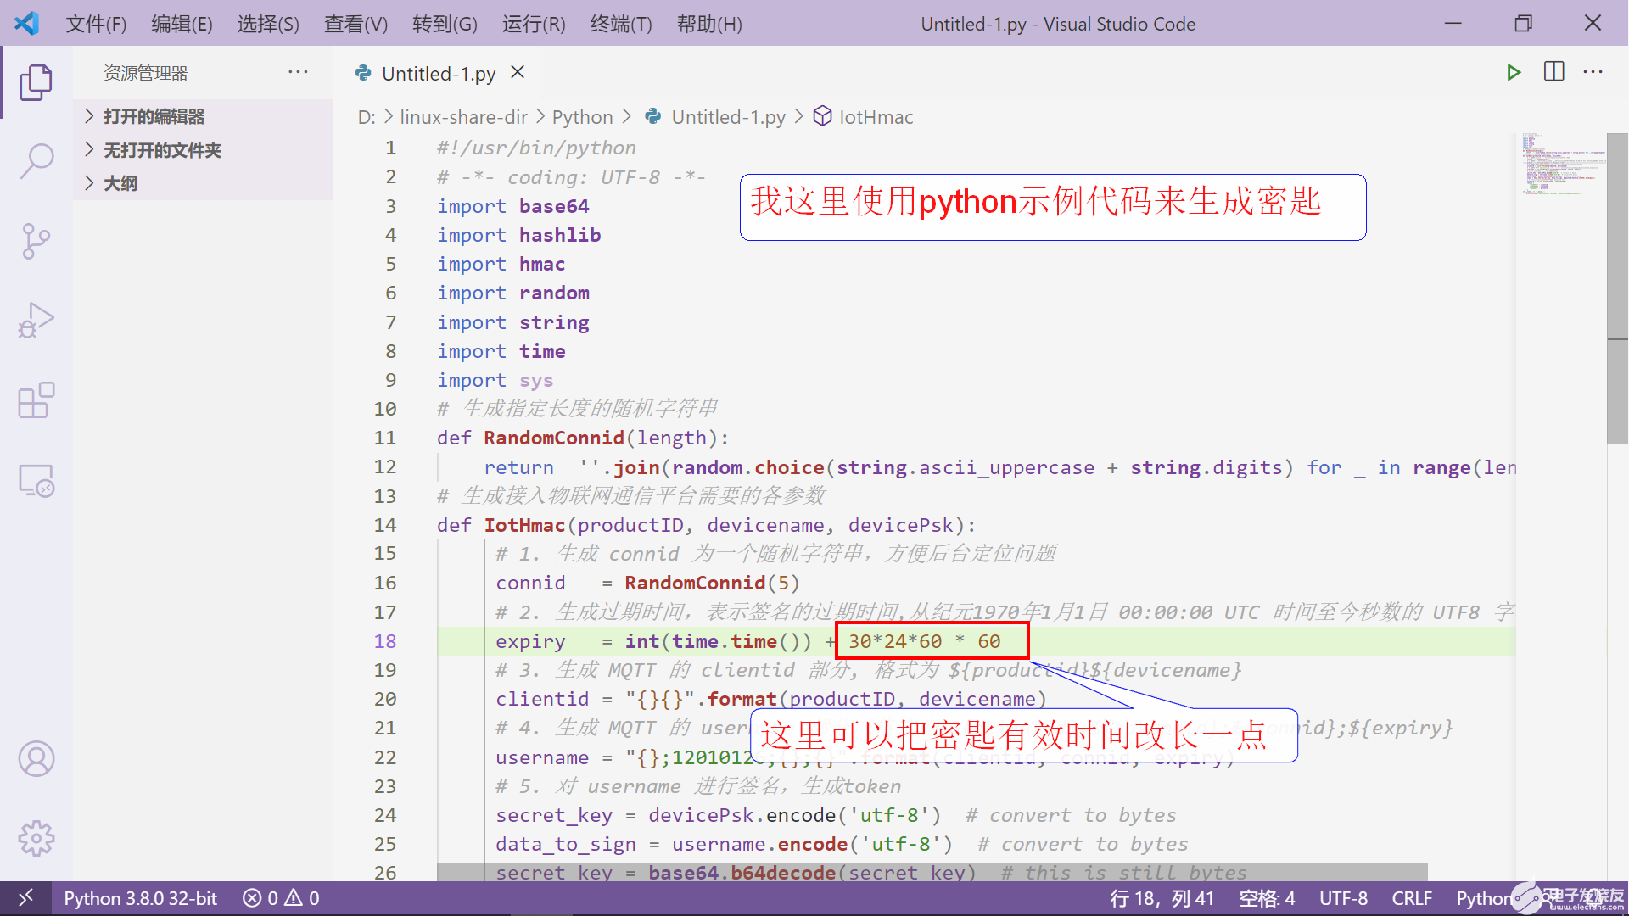The image size is (1629, 916).
Task: Click the '#!/usr/bin/python' shebang line
Action: 536,148
